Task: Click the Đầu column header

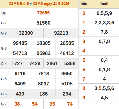Action: click(84, 4)
